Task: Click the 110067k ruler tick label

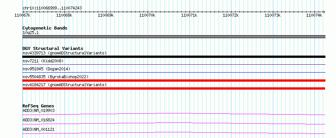Action: click(23, 15)
